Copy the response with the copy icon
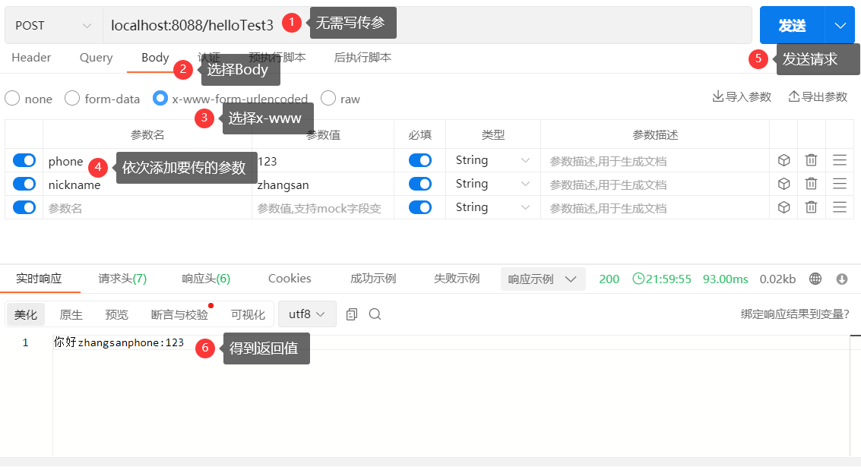 [352, 314]
